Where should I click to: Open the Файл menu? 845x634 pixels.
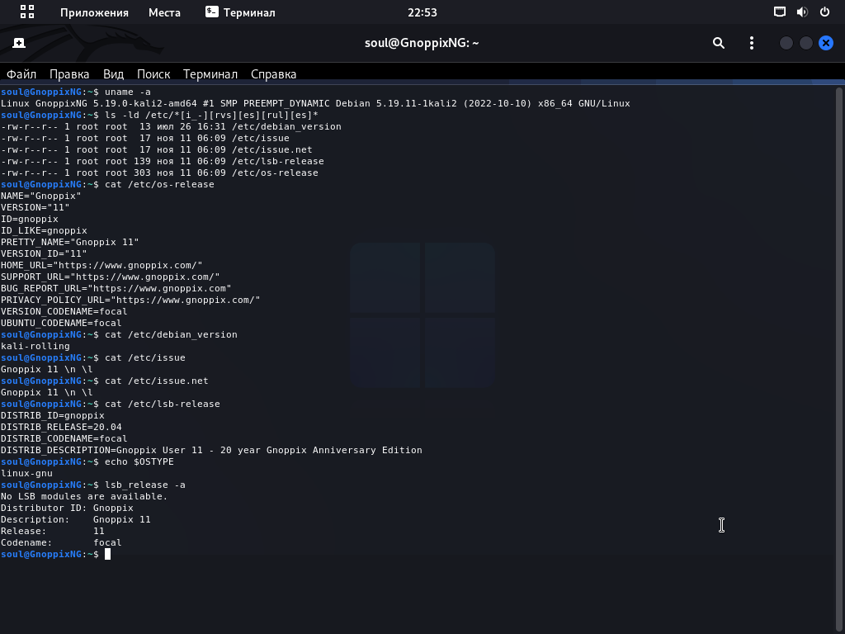[21, 73]
